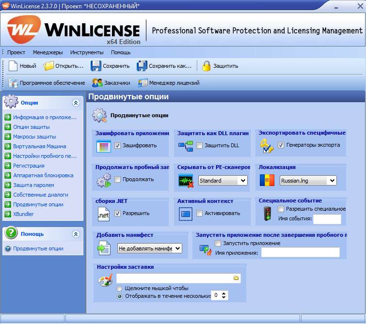Click folder browse icon in splash settings

click(236, 278)
